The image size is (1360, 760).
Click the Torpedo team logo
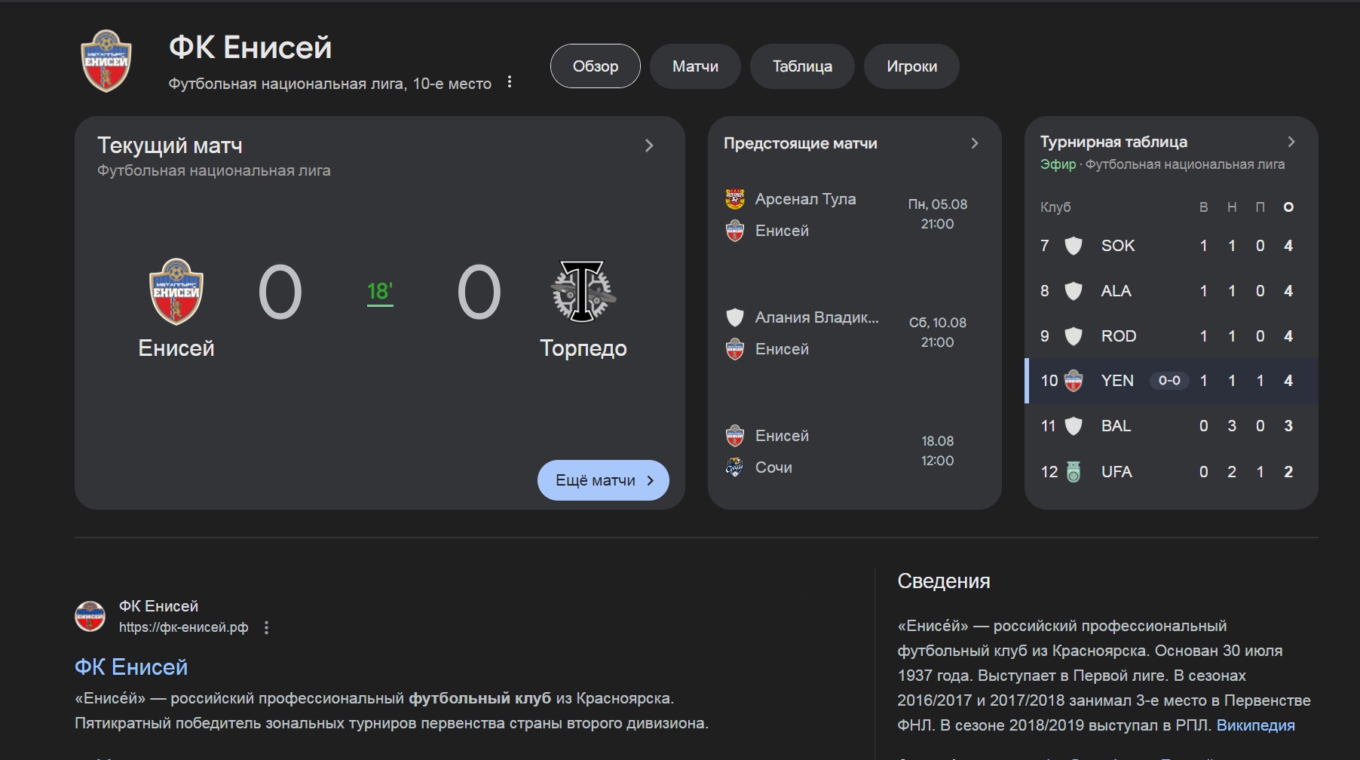(583, 291)
